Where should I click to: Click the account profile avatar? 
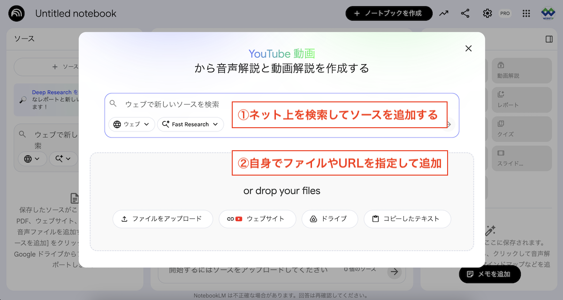pyautogui.click(x=548, y=14)
